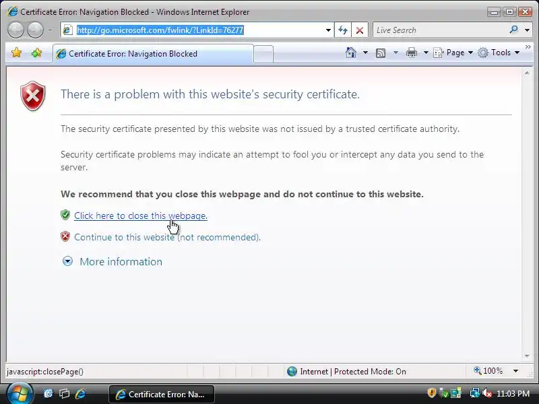This screenshot has height=404, width=539.
Task: Select Certificate Error taskbar button
Action: [162, 394]
